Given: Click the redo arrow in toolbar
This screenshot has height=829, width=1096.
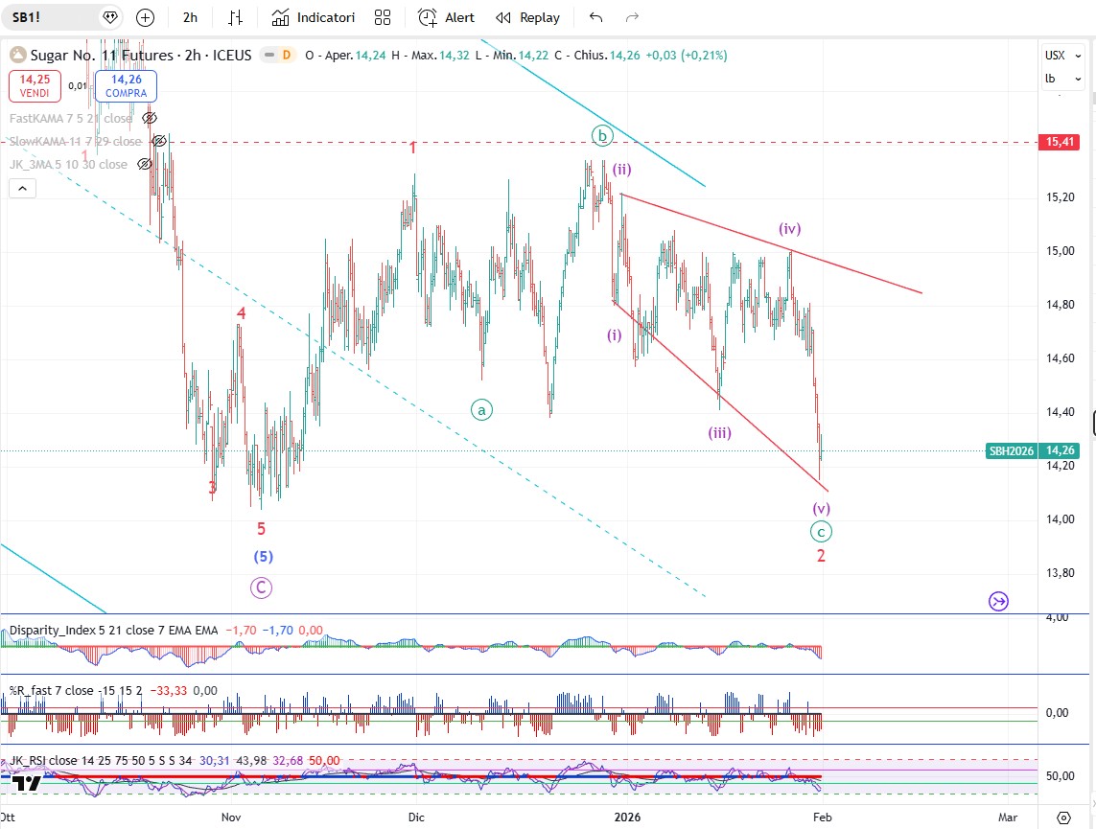Looking at the screenshot, I should point(632,17).
